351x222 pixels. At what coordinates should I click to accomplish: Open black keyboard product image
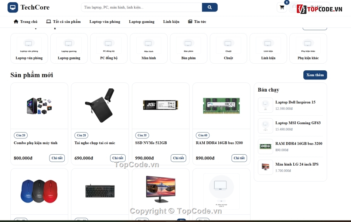[100, 191]
